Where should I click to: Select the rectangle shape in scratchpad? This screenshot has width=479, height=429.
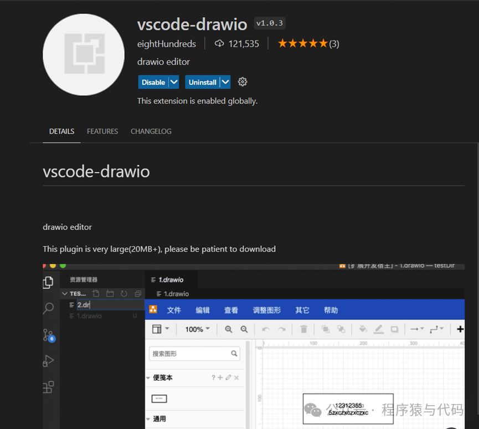tap(159, 399)
